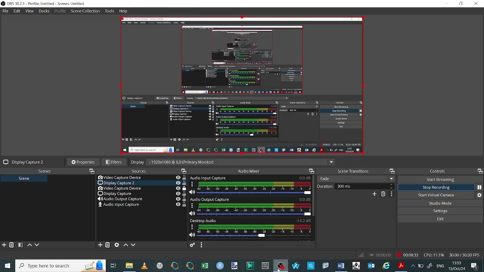Add a new scene with the plus icon
The height and width of the screenshot is (272, 484).
coord(4,245)
